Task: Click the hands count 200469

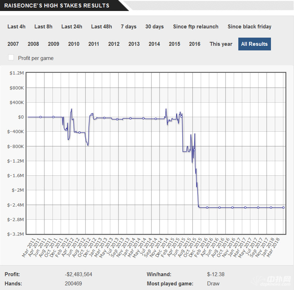Action: (73, 283)
